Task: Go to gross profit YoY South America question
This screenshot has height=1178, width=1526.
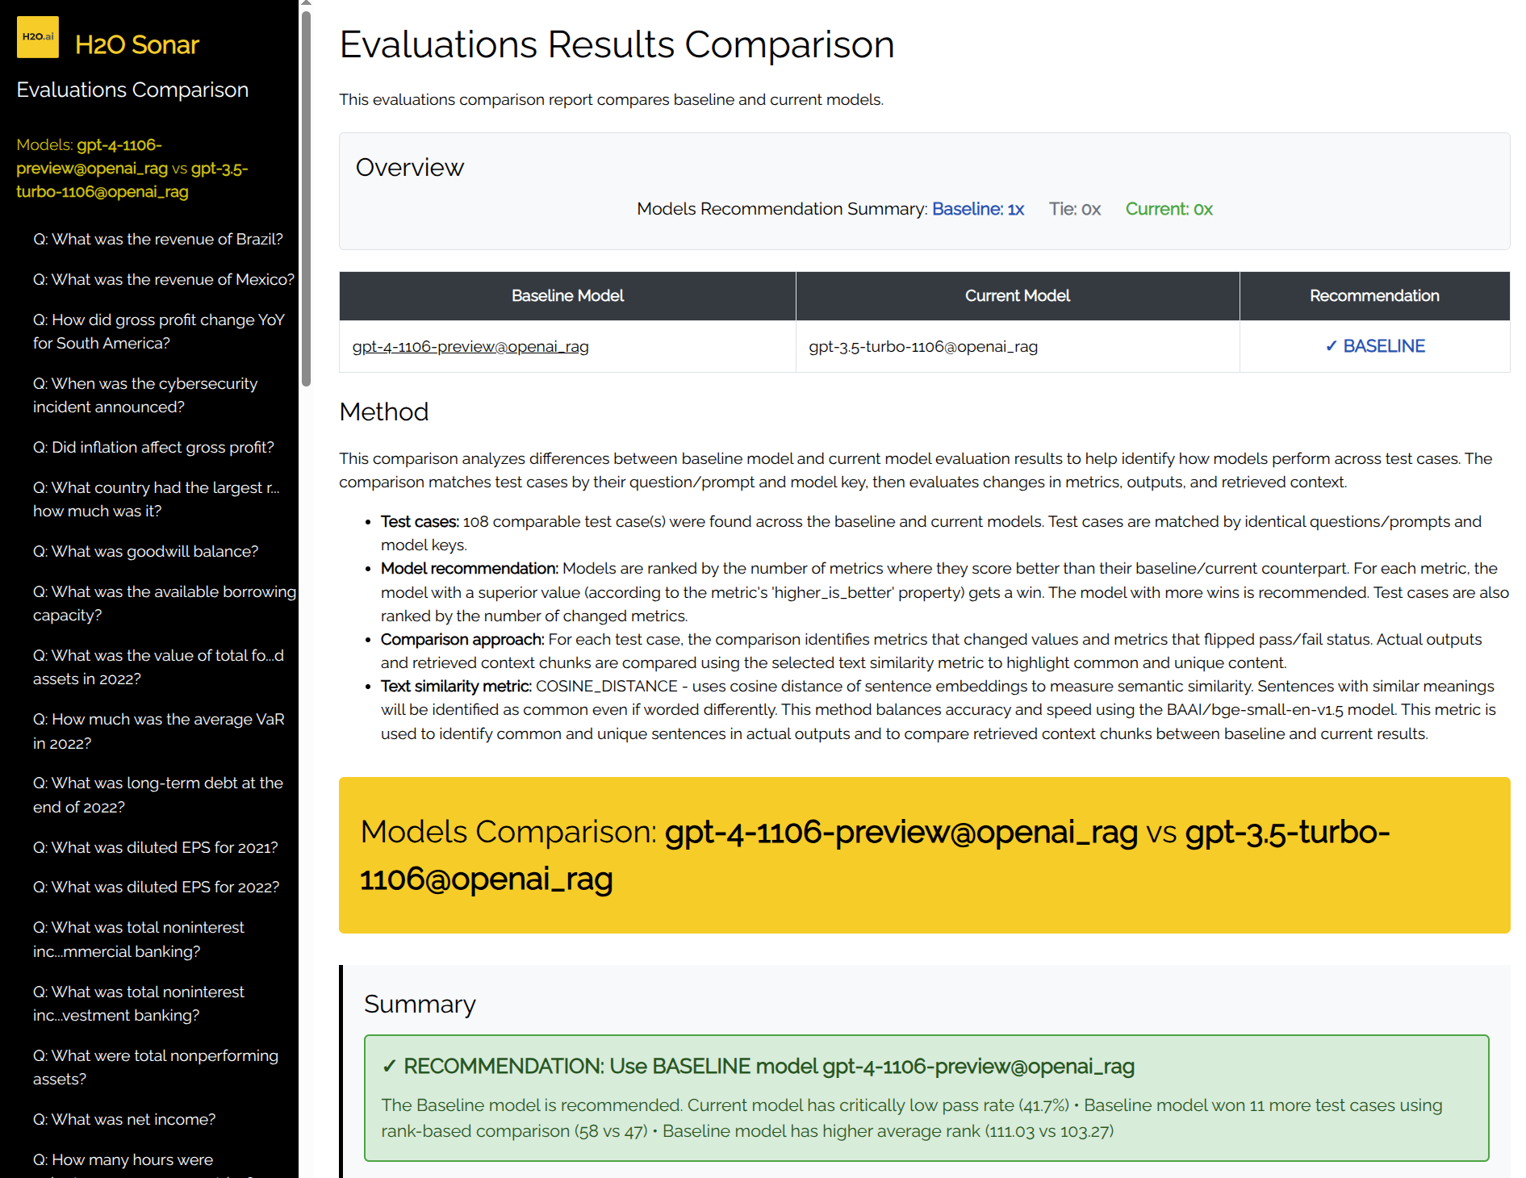Action: [x=159, y=332]
